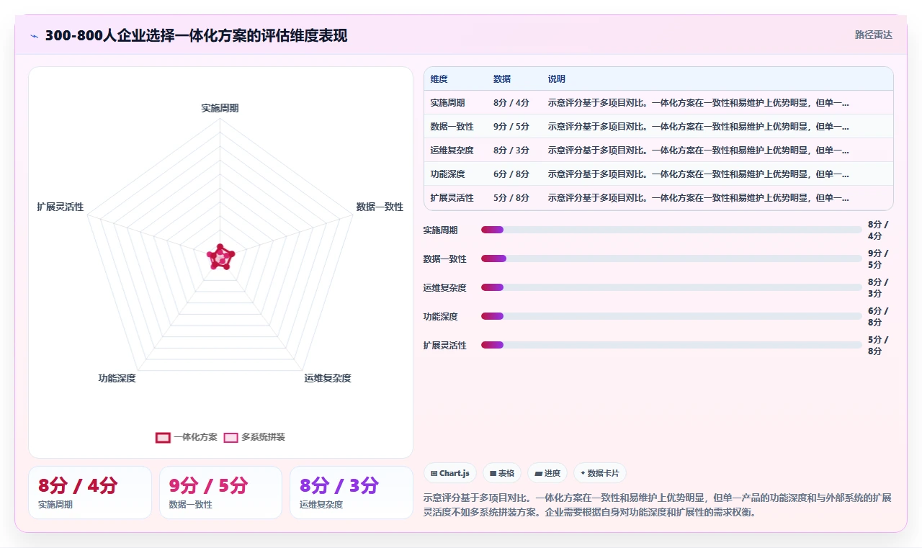Click the 表格 chip
Screen dimensions: 922x548
501,473
